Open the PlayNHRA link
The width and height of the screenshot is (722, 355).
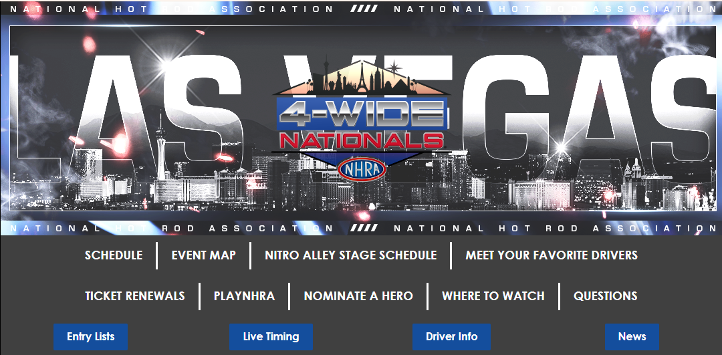(244, 295)
